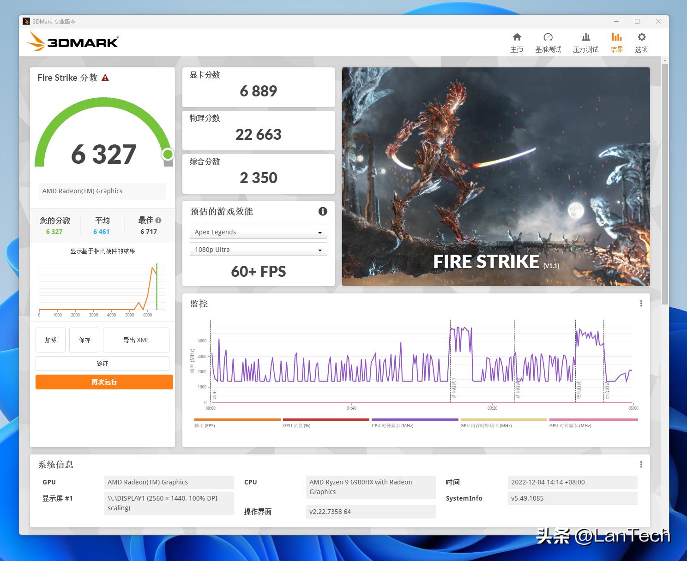Expand the Apex Legends game dropdown

pos(259,232)
